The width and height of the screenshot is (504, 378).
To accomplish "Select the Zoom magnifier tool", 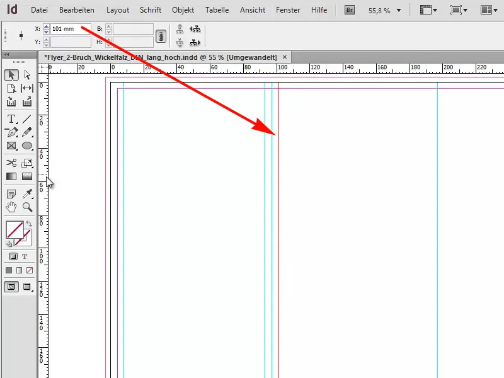I will click(x=27, y=207).
